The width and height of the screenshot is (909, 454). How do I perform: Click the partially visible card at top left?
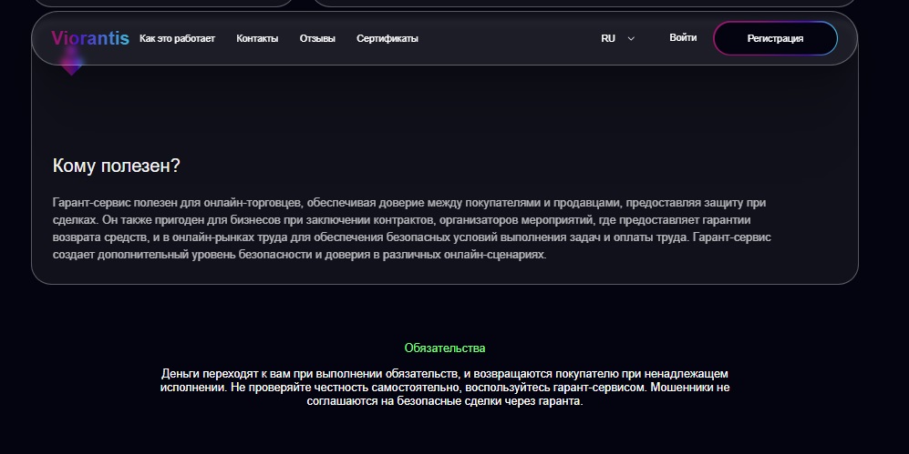tap(164, 3)
